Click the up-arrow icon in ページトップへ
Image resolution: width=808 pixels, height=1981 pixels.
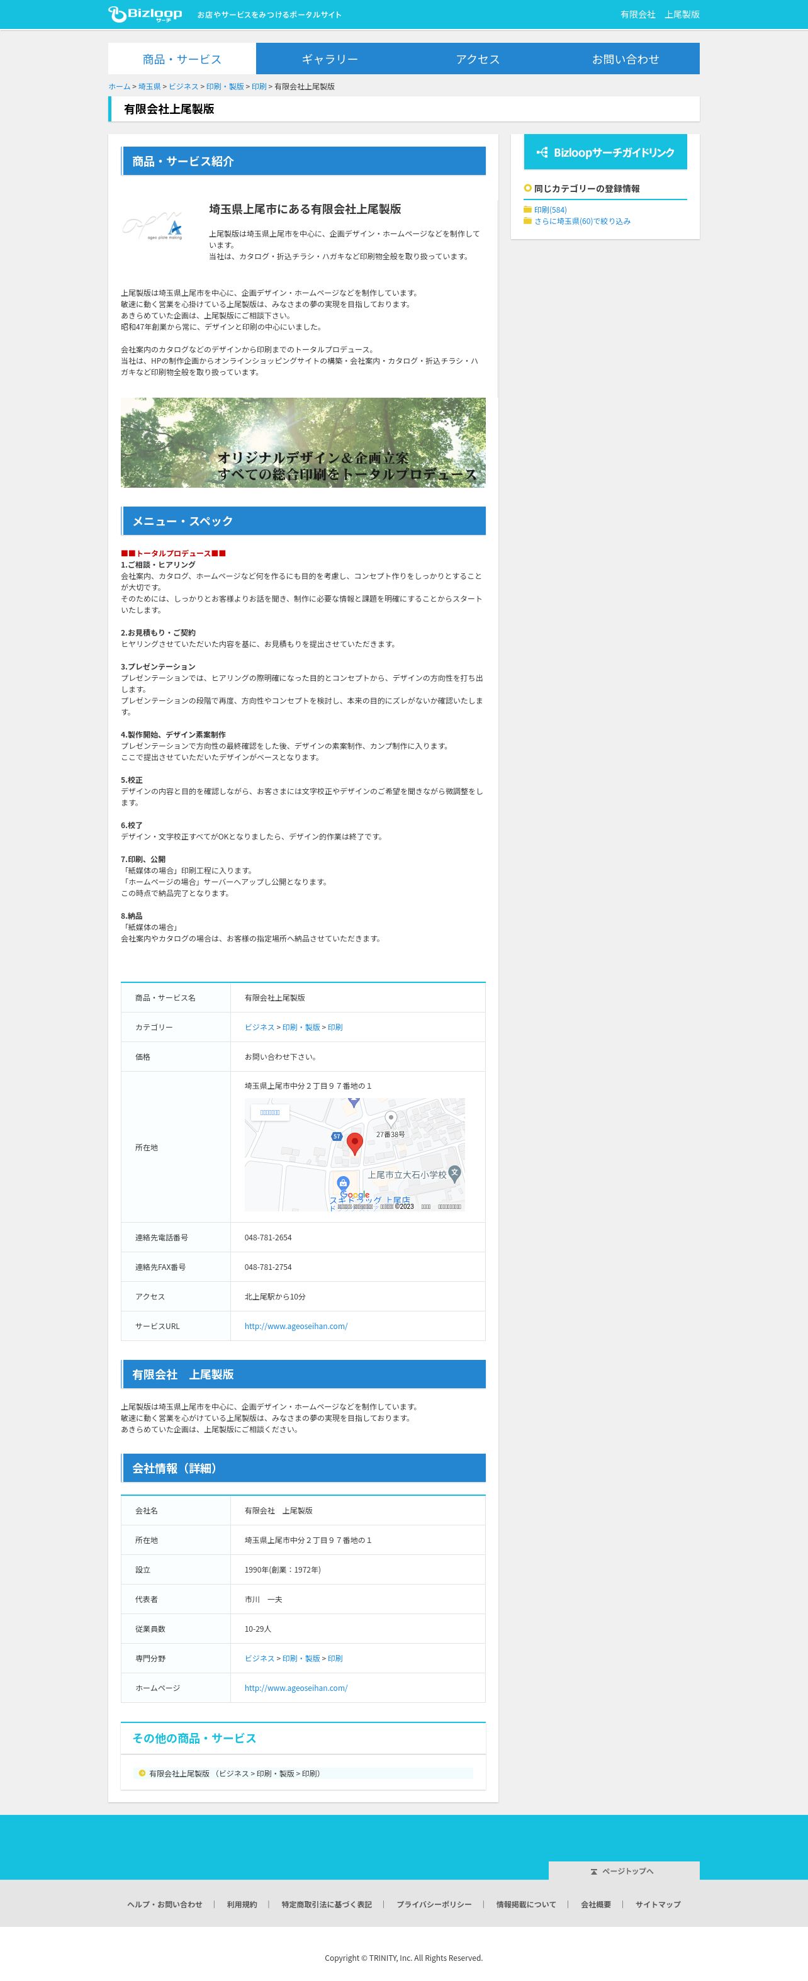[593, 1871]
